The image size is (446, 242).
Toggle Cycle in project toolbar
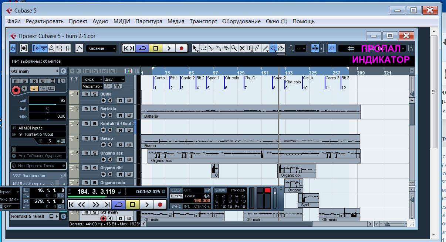142,48
